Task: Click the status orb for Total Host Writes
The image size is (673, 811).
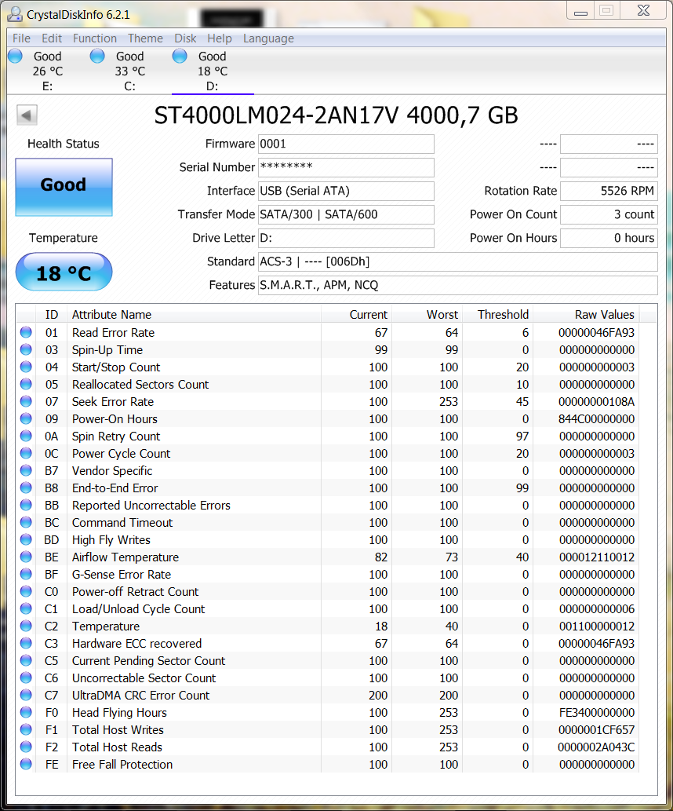Action: (26, 730)
